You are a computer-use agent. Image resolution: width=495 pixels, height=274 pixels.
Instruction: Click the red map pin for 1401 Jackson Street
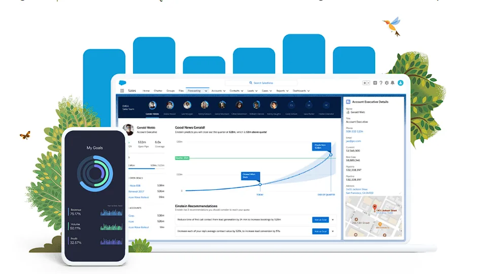[x=374, y=208]
